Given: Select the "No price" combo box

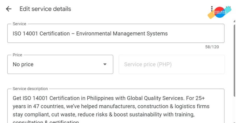Looking at the screenshot, I should click(56, 64).
